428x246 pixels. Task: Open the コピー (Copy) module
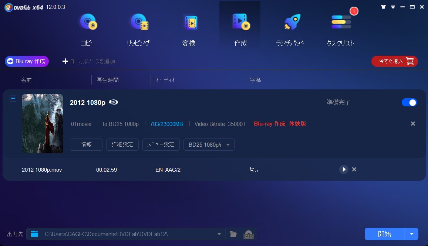(88, 30)
